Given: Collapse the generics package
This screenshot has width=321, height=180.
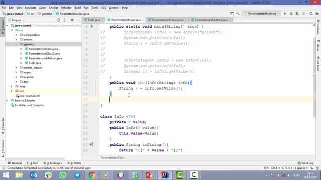Looking at the screenshot, I should pos(16,44).
